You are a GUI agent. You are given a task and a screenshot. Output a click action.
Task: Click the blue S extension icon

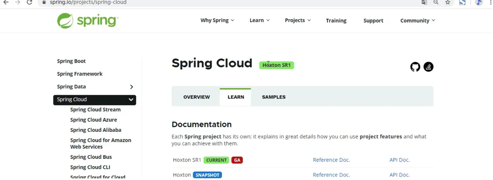[462, 2]
